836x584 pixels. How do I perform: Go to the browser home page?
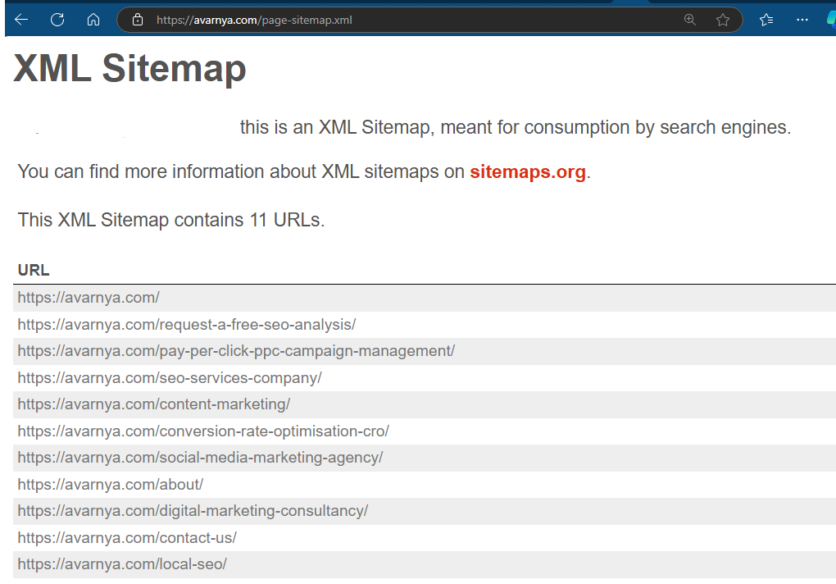point(93,20)
